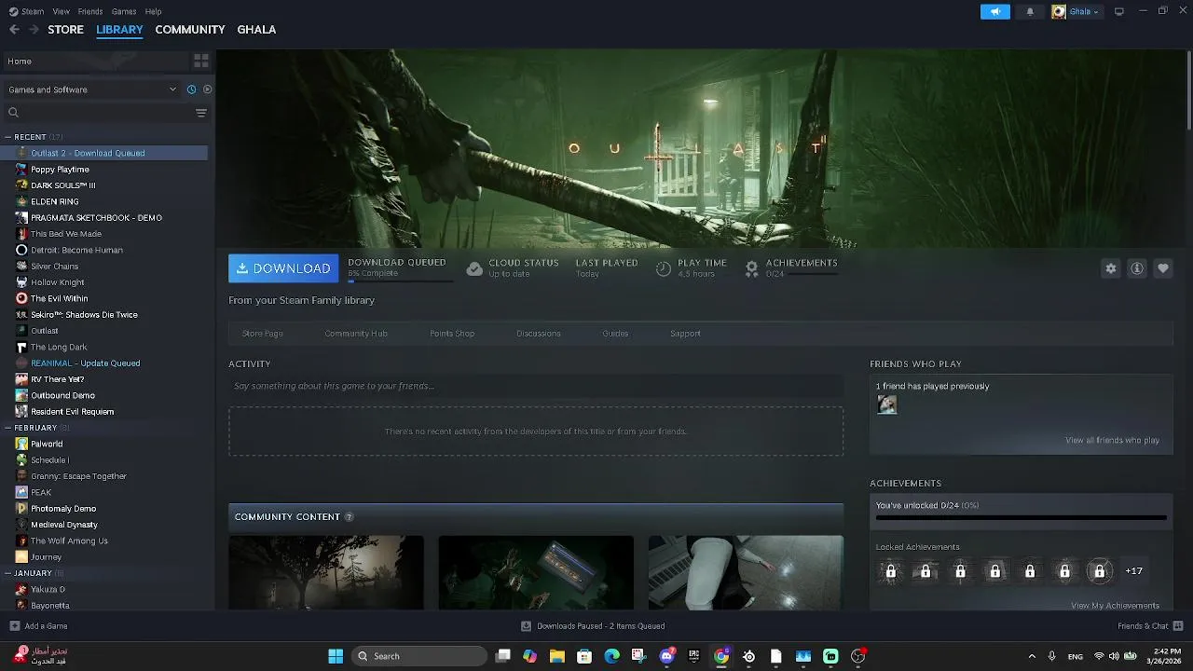Open the game info button
Screen dimensions: 1193x671
point(1137,268)
